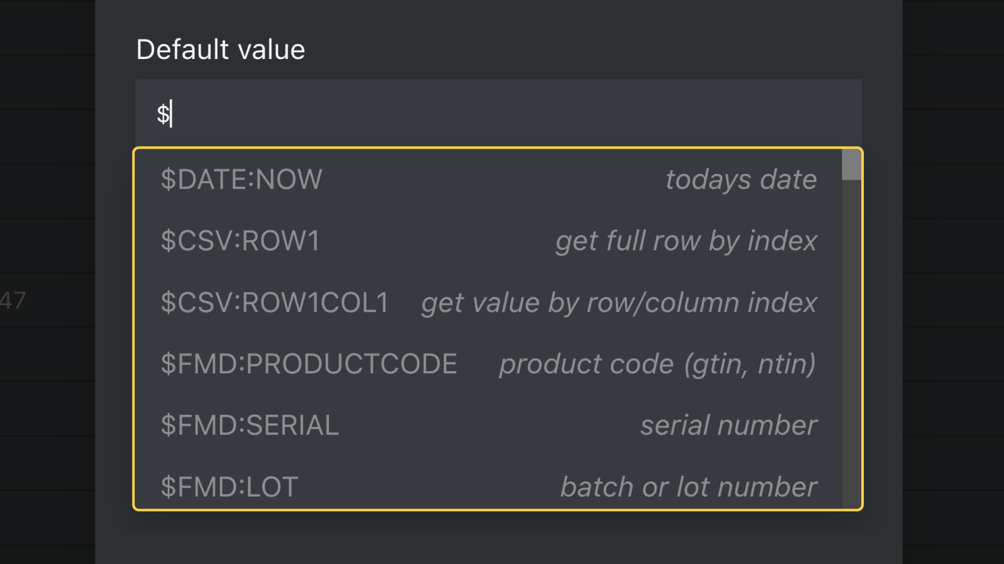The image size is (1004, 564).
Task: Select the $DATE:NOW placeholder option
Action: pyautogui.click(x=241, y=179)
